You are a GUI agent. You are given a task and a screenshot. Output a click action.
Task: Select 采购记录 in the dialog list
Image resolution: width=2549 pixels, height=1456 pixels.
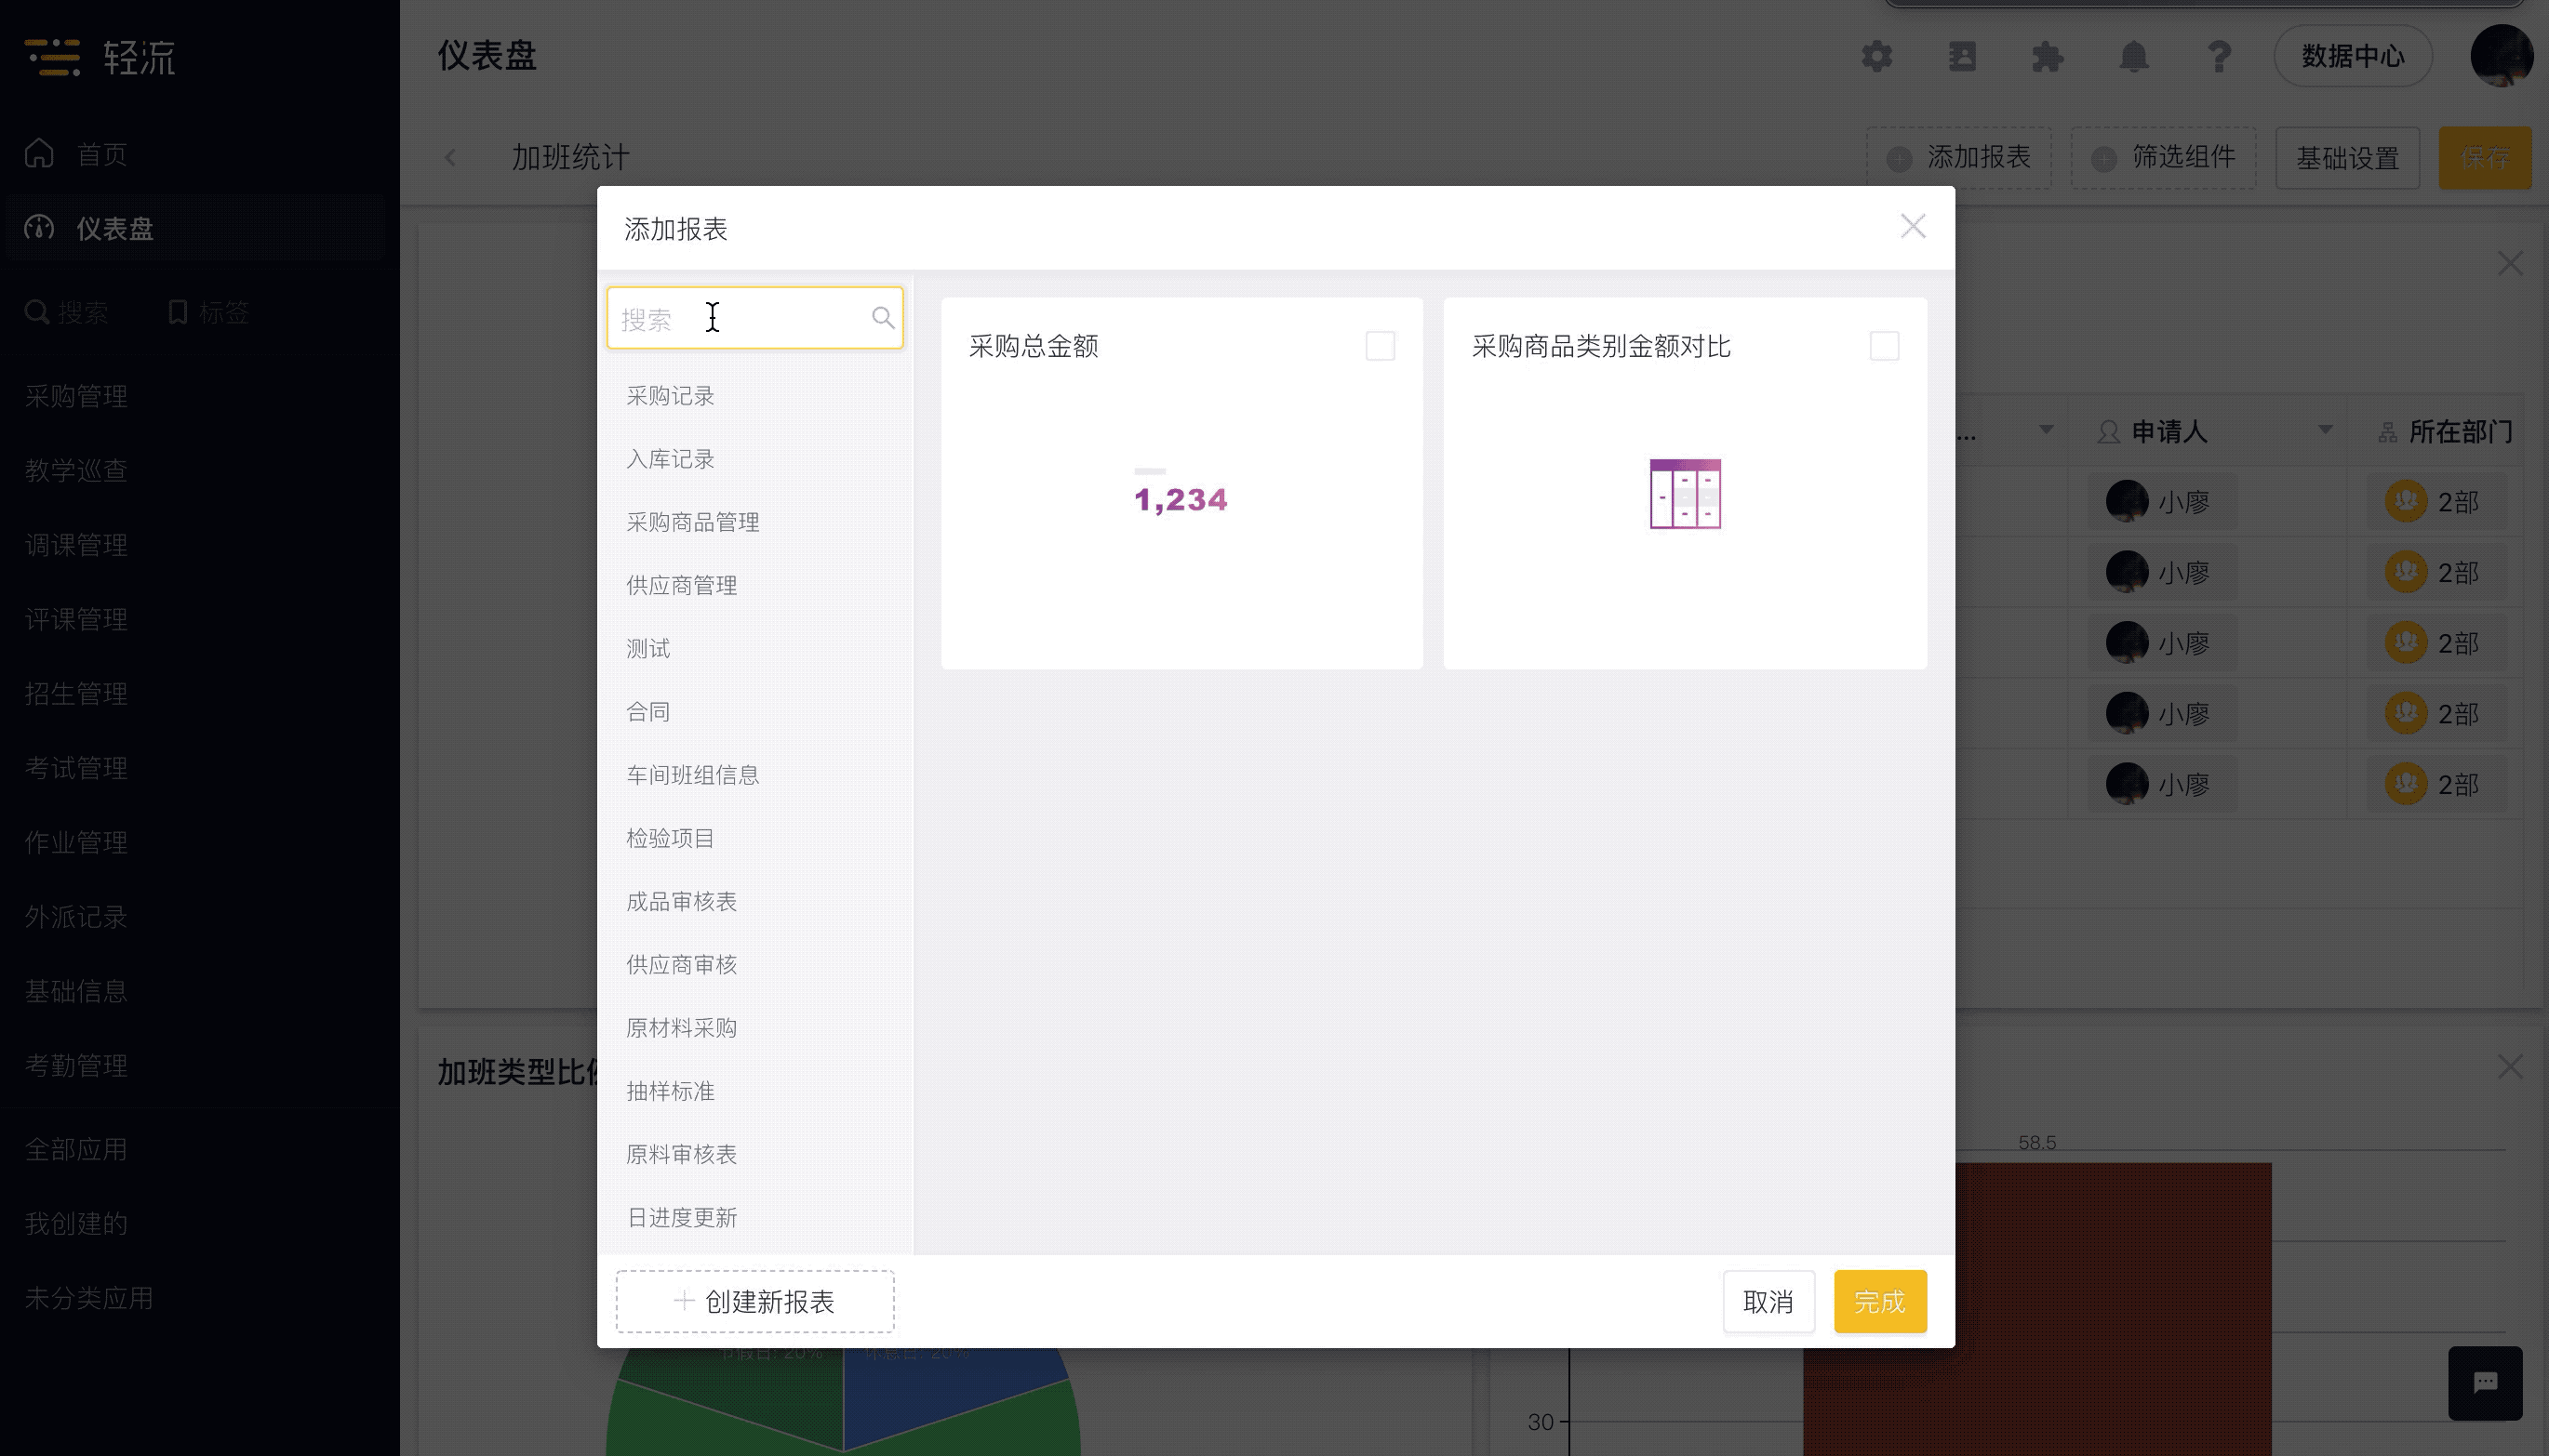click(670, 396)
